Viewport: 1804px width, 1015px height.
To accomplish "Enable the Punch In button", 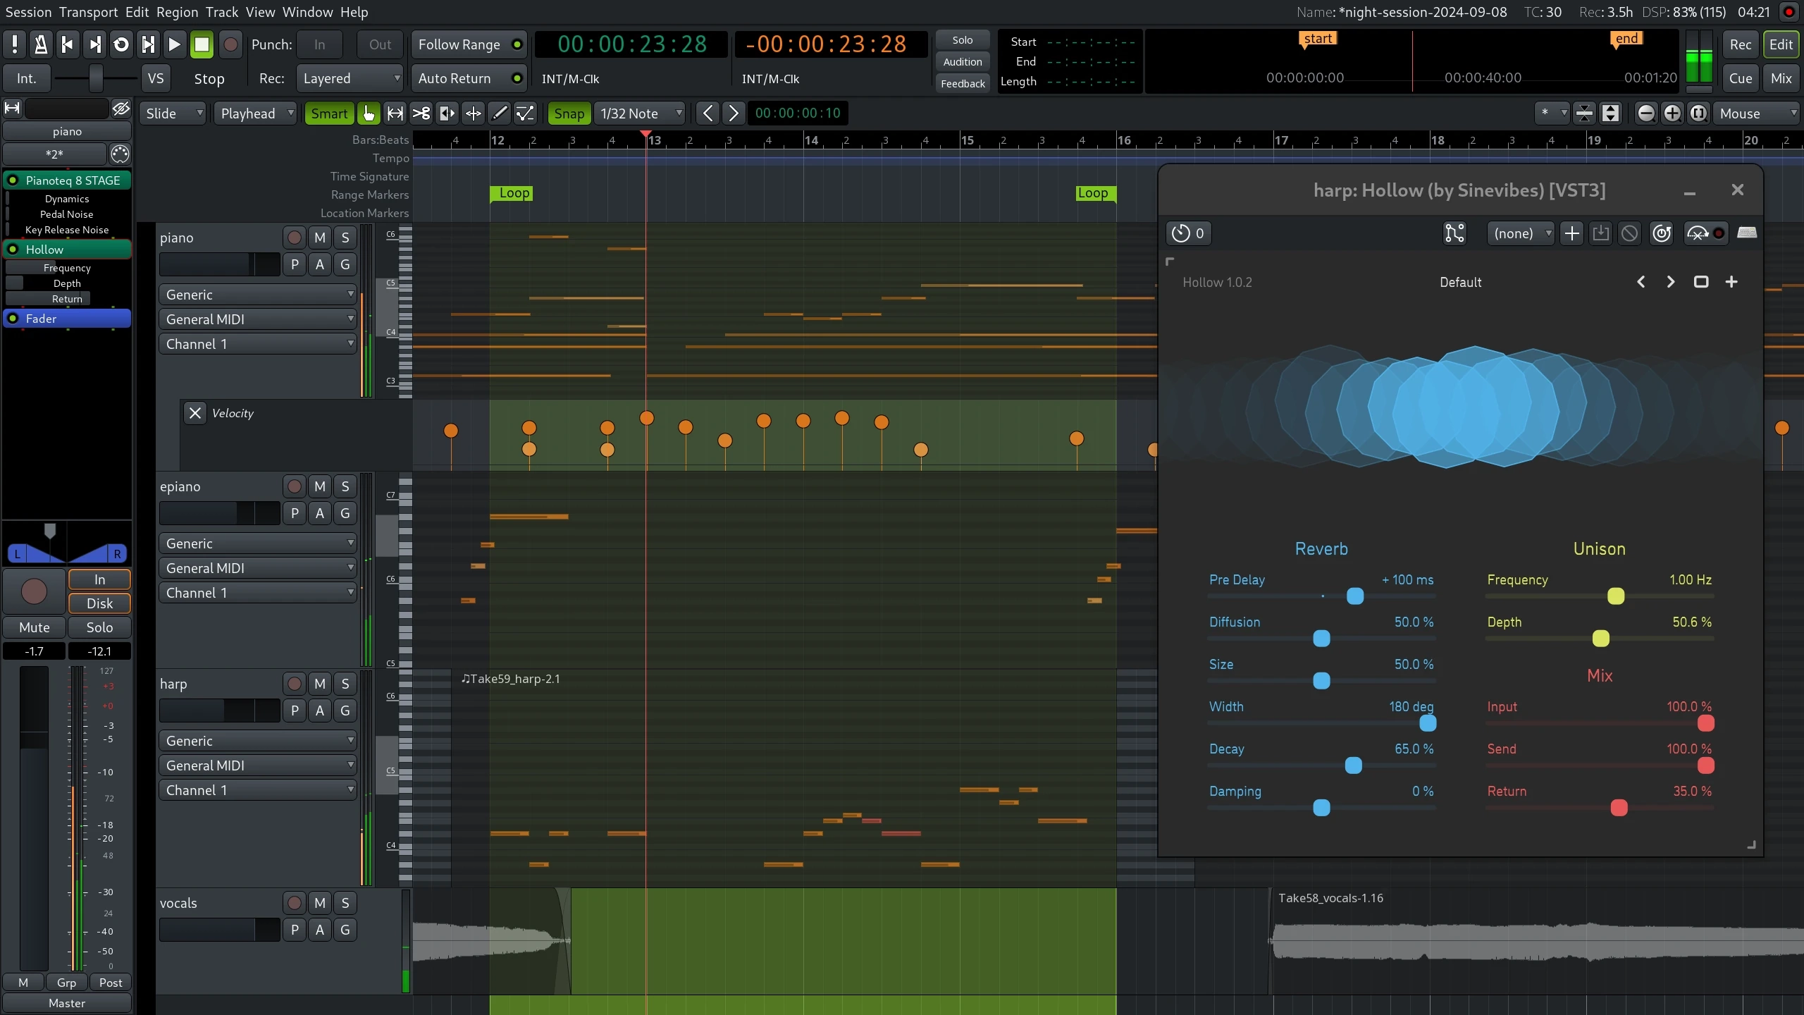I will 321,44.
